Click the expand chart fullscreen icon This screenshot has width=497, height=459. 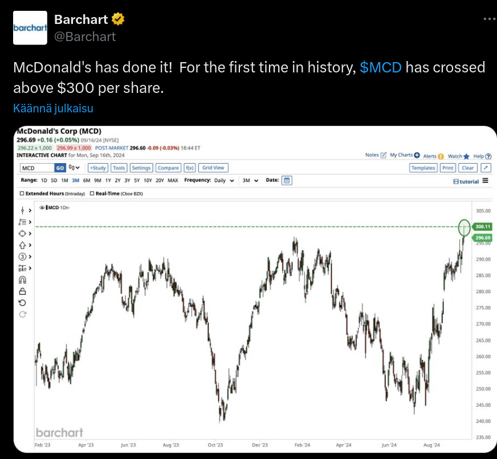pos(485,168)
